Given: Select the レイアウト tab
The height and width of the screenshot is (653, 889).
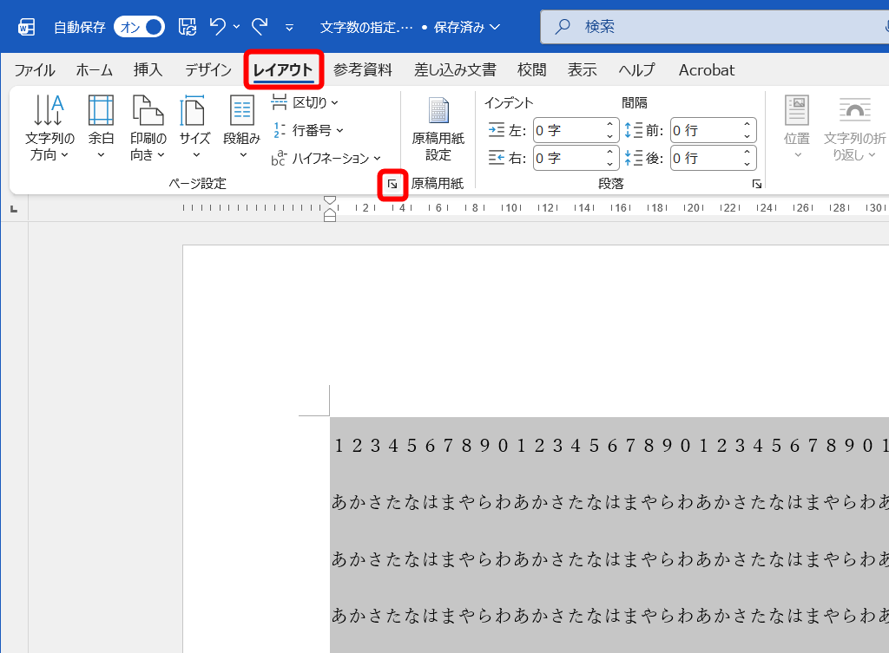Looking at the screenshot, I should (283, 70).
